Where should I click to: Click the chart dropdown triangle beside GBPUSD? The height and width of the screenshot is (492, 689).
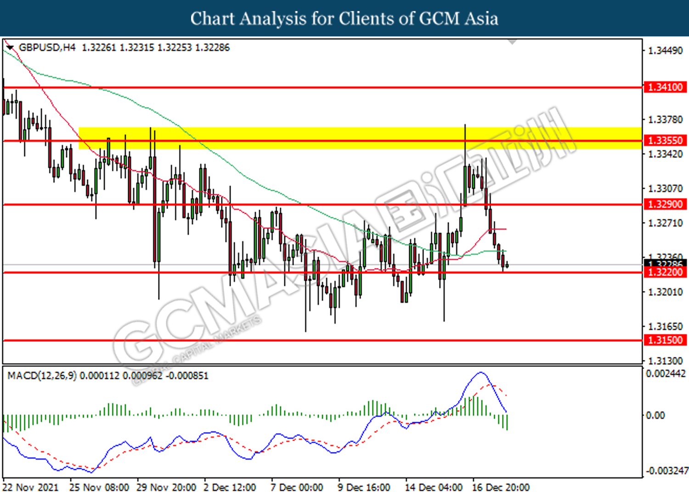(x=10, y=47)
